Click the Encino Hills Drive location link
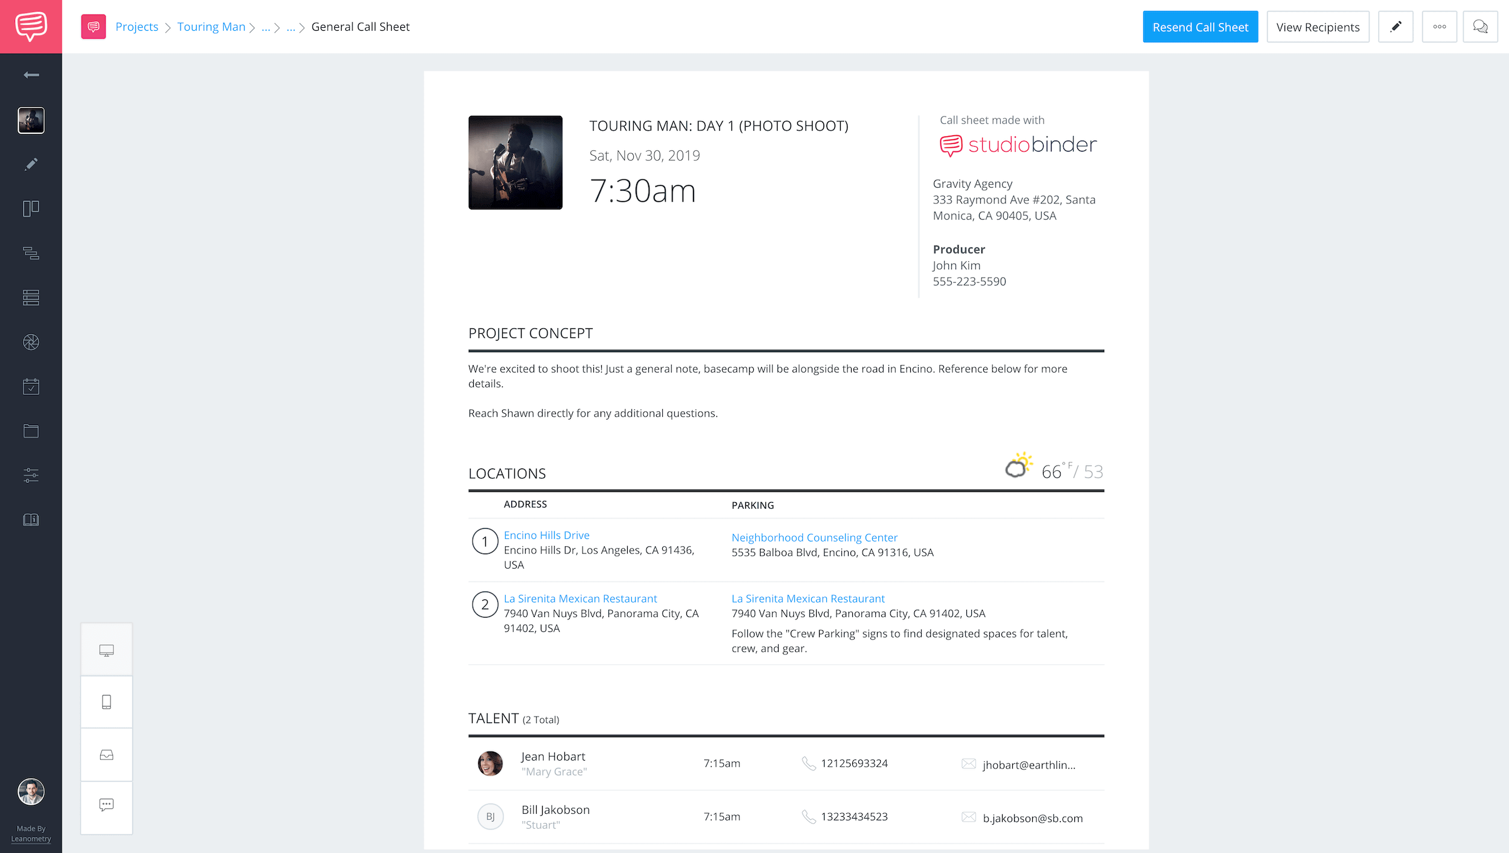Viewport: 1509px width, 853px height. 546,534
